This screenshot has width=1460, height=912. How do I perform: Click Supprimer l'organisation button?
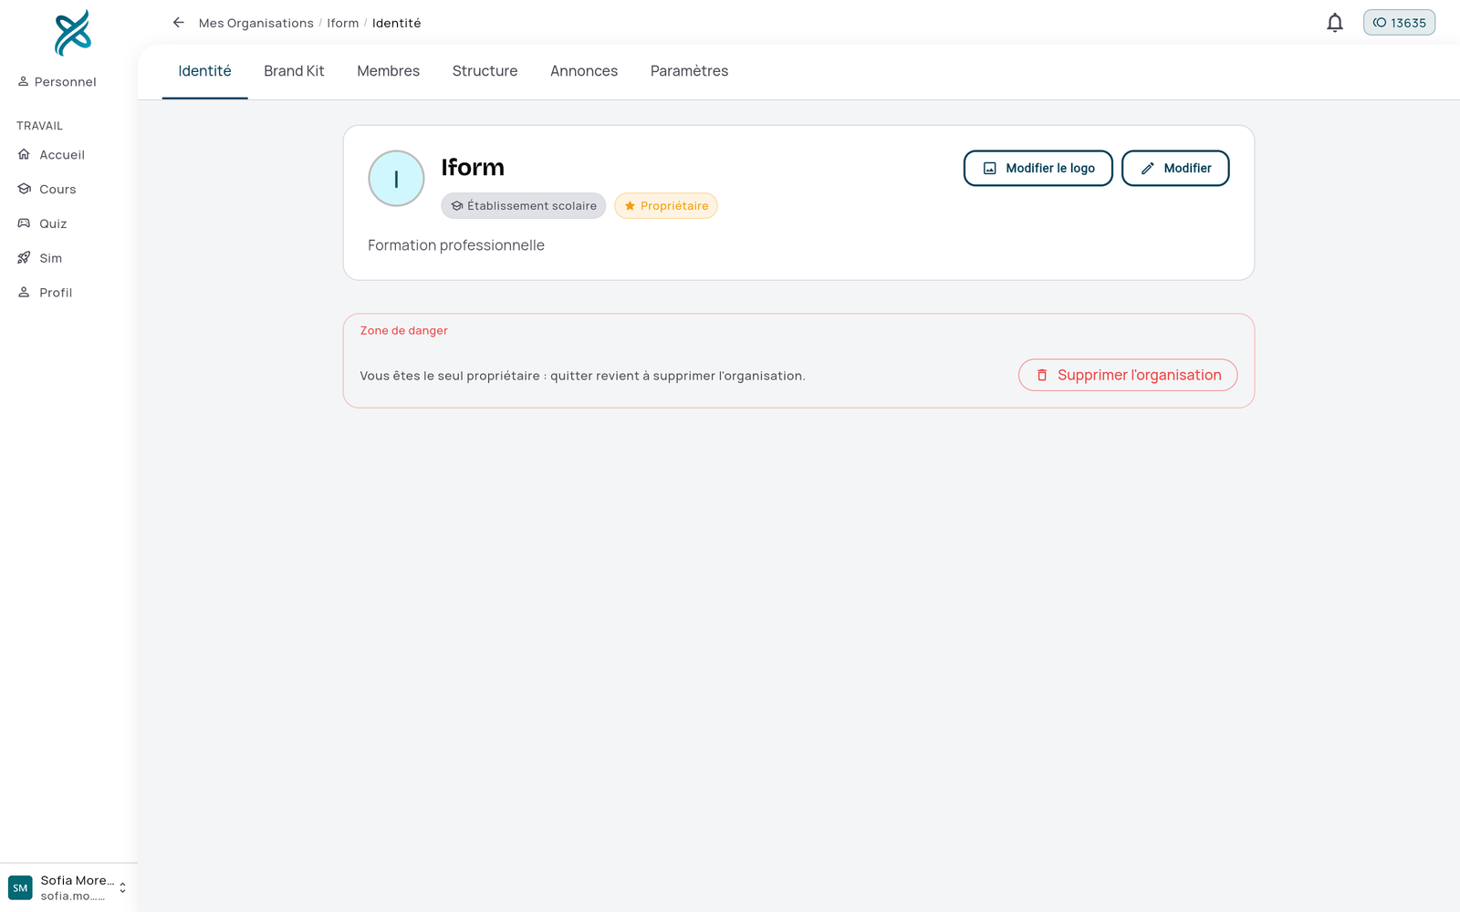(x=1128, y=375)
